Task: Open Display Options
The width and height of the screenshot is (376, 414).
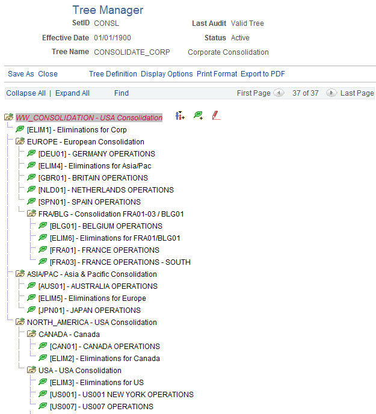Action: point(167,74)
